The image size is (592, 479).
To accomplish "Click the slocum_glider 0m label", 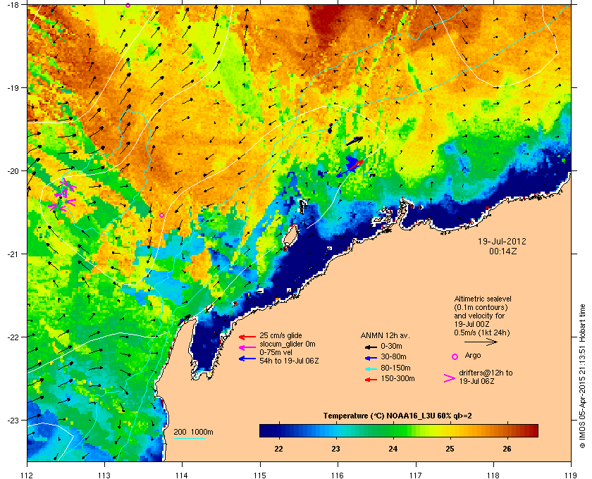I will 288,344.
